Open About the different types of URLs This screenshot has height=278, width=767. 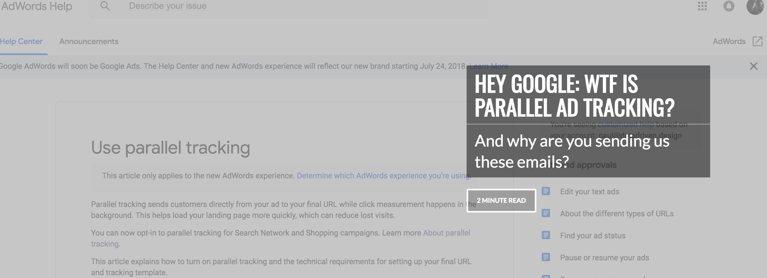point(617,213)
